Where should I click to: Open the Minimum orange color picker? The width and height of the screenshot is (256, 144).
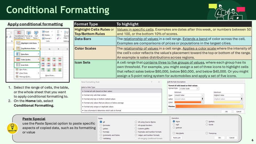[x=189, y=102]
